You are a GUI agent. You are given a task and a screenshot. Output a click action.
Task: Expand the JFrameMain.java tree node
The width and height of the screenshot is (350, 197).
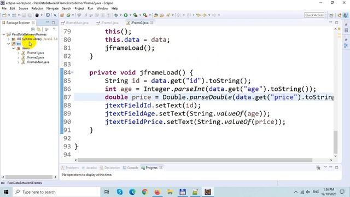pos(18,62)
